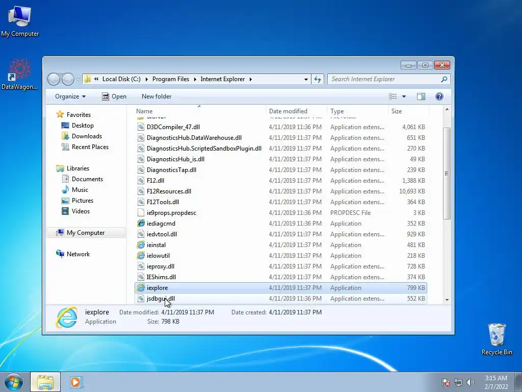Image resolution: width=522 pixels, height=392 pixels.
Task: Select Desktop in navigation pane
Action: tap(83, 126)
